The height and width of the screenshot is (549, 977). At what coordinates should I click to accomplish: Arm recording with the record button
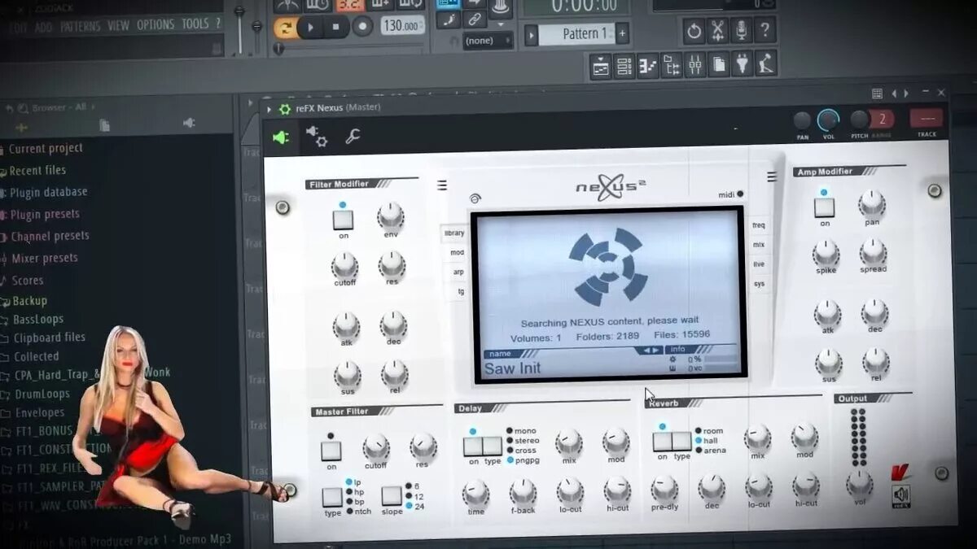coord(363,26)
